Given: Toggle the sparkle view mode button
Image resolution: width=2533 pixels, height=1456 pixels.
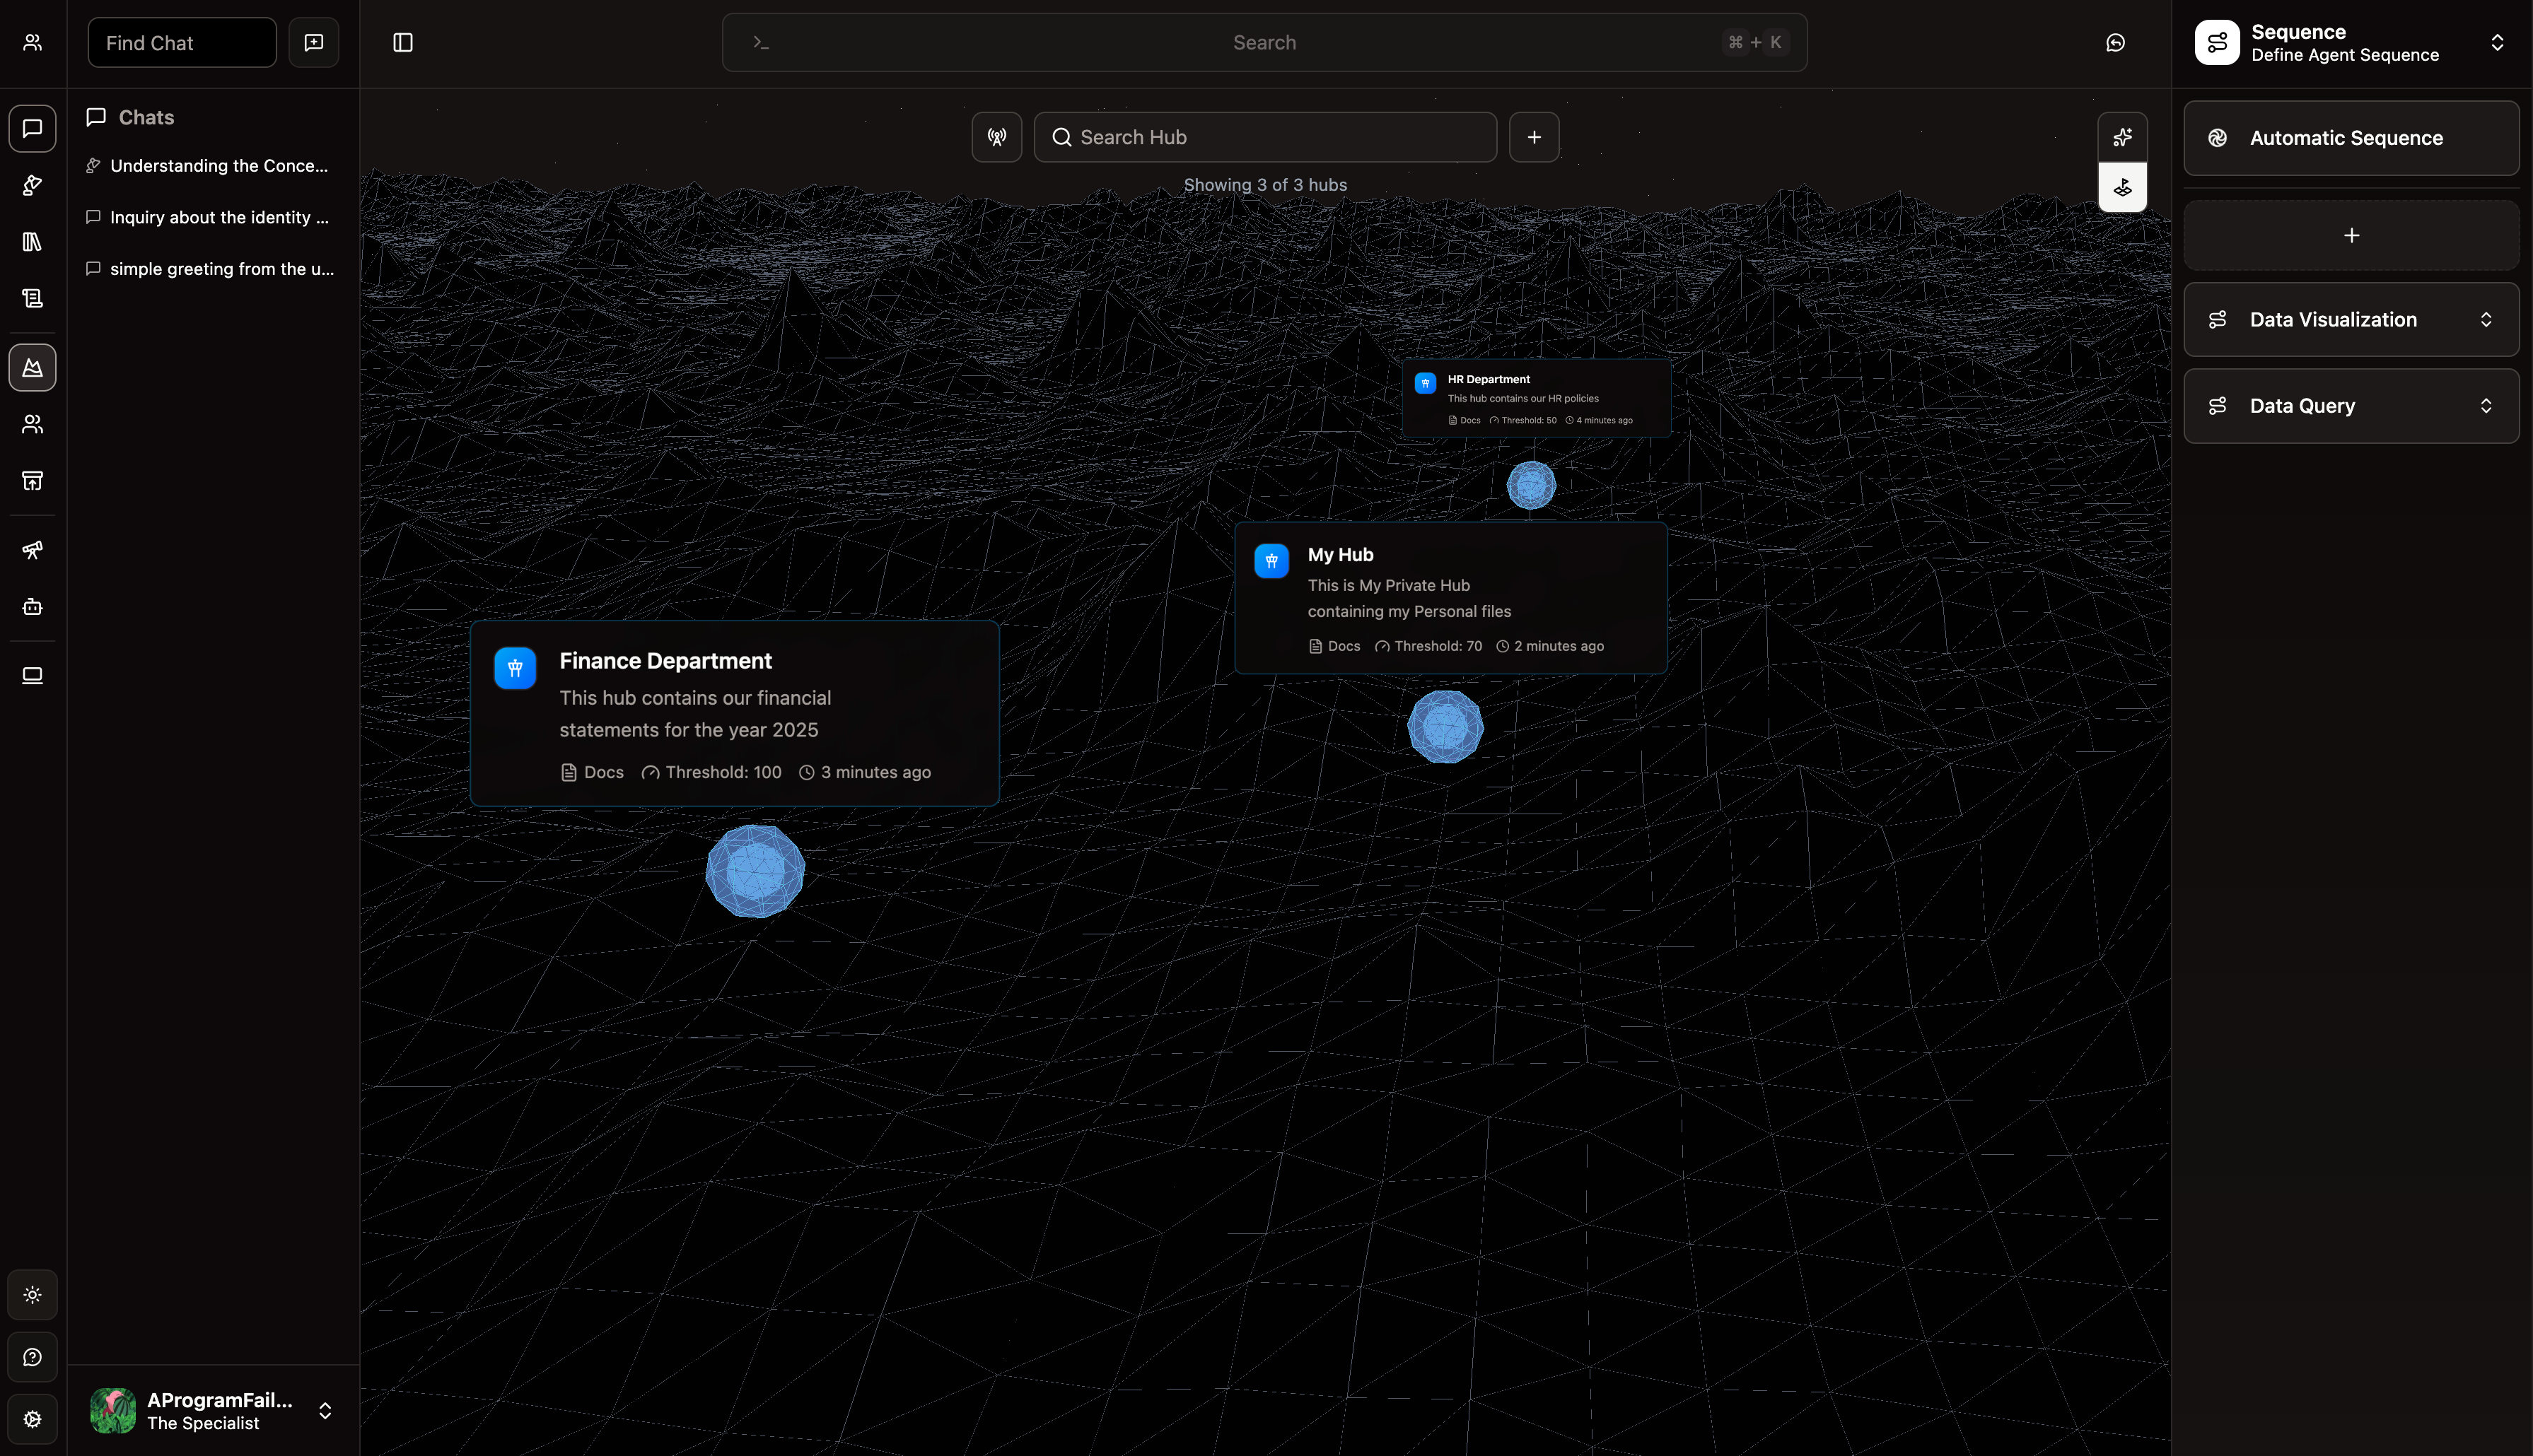Looking at the screenshot, I should click(x=2122, y=137).
